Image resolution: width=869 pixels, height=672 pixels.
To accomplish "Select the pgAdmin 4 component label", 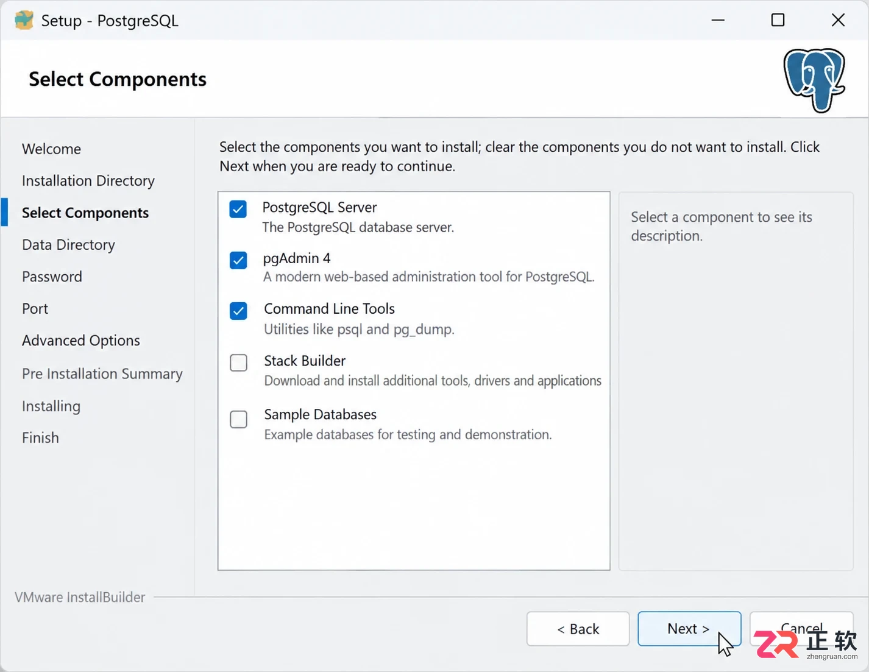I will click(297, 258).
